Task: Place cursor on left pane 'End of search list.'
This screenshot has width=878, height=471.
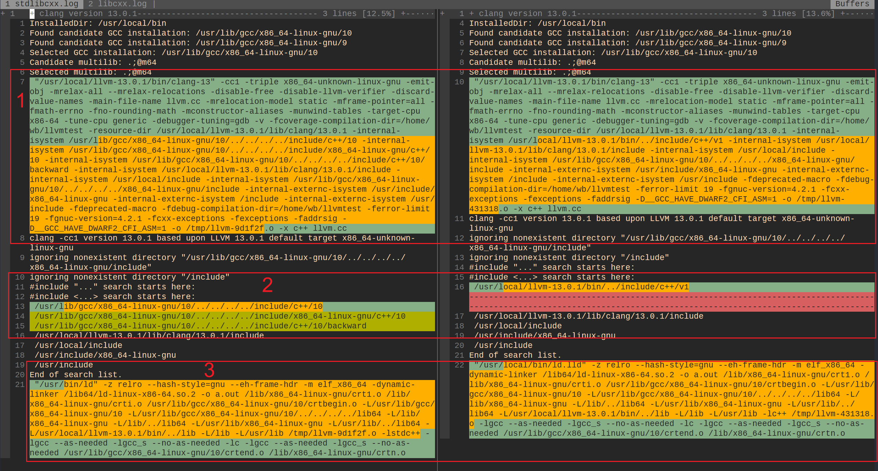Action: pos(76,375)
